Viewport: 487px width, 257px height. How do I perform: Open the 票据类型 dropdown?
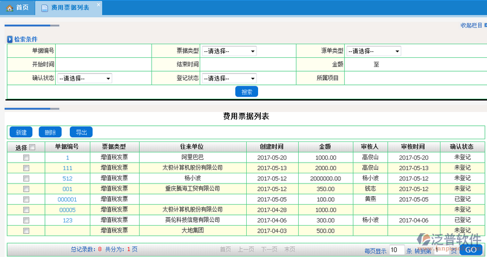(229, 51)
